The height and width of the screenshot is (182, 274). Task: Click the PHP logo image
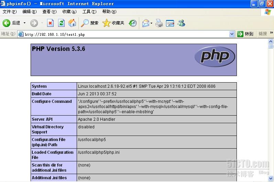(215, 56)
